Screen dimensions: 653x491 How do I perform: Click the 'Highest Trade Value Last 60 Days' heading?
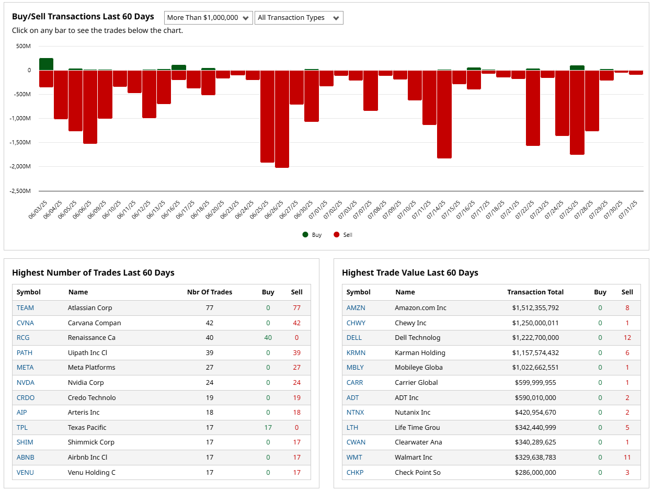tap(410, 273)
